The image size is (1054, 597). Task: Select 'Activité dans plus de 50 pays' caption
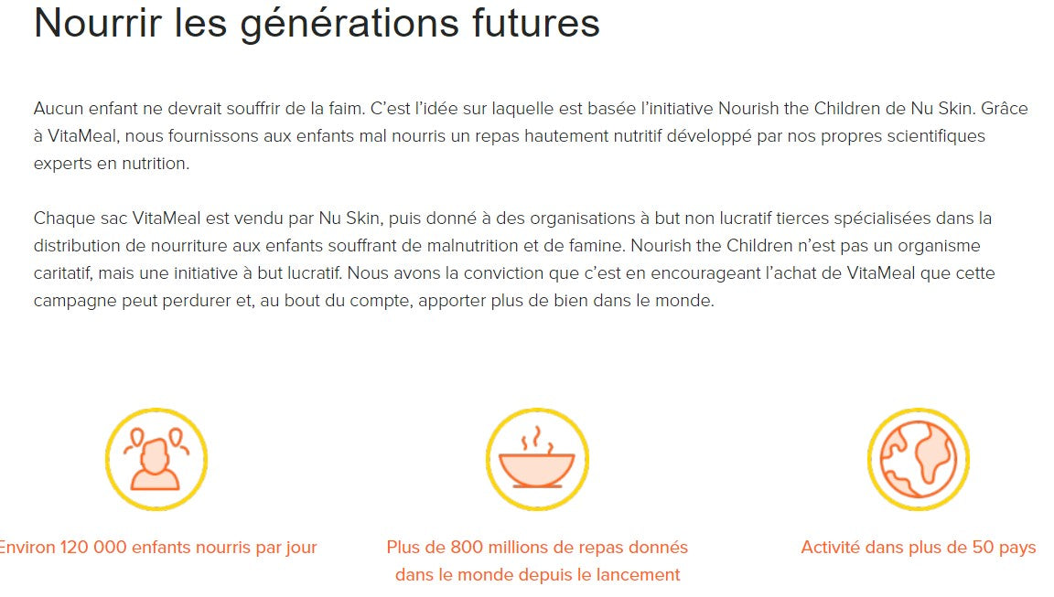tap(918, 548)
